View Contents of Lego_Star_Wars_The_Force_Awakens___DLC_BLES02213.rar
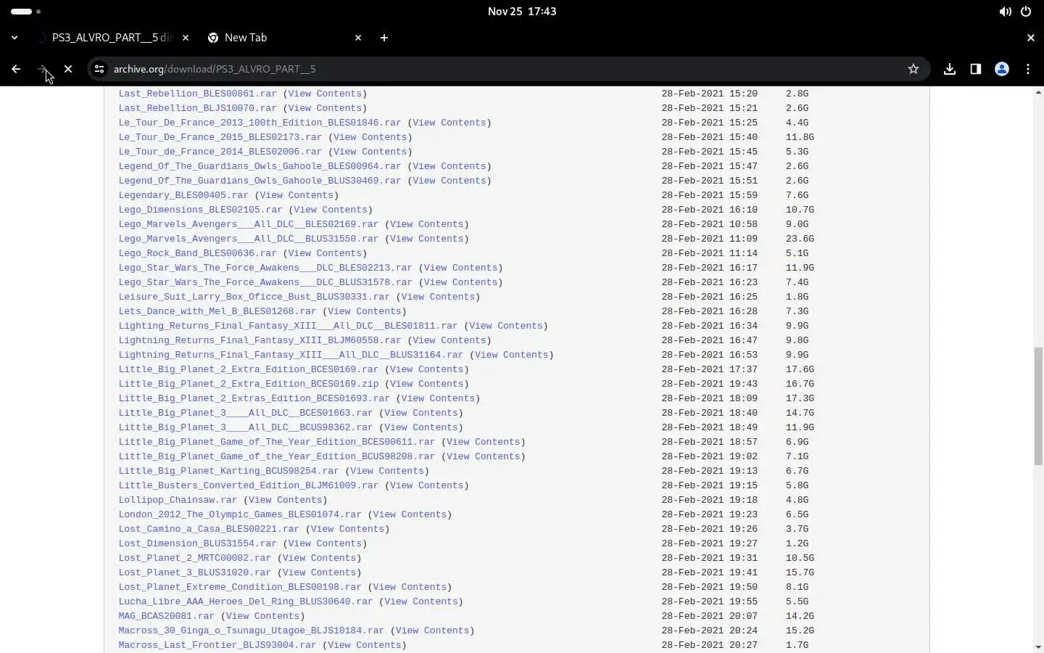The width and height of the screenshot is (1044, 653). (x=460, y=268)
